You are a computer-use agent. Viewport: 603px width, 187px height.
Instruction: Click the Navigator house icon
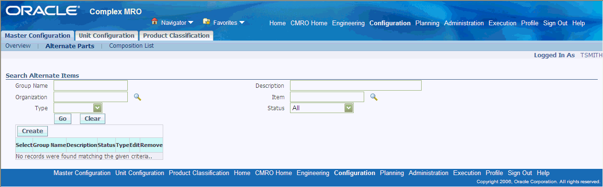click(x=155, y=22)
